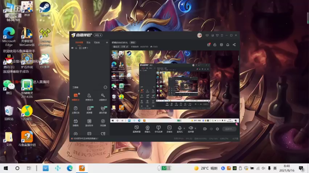Image resolution: width=309 pixels, height=173 pixels.
Task: Open Microsoft Edge from taskbar
Action: point(70,168)
